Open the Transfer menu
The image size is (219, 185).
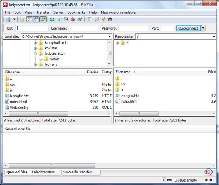pos(43,12)
